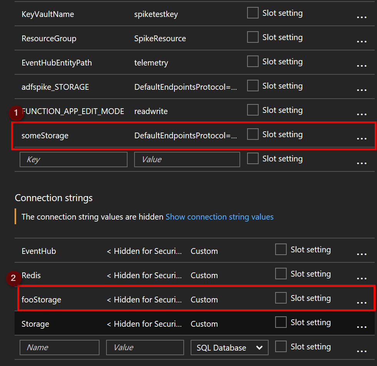Select the readwrite value

151,111
